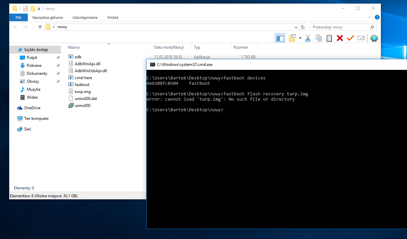Open the Plik menu
The width and height of the screenshot is (407, 239).
(18, 18)
